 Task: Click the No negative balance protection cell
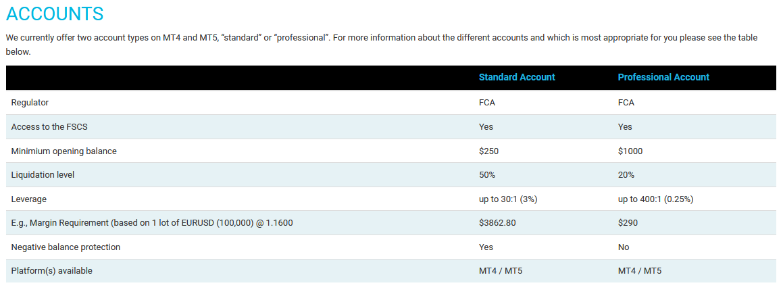click(624, 247)
